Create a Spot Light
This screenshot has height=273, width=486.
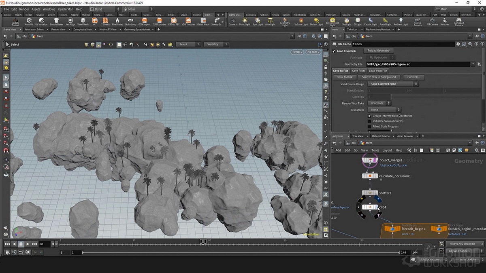click(x=258, y=21)
